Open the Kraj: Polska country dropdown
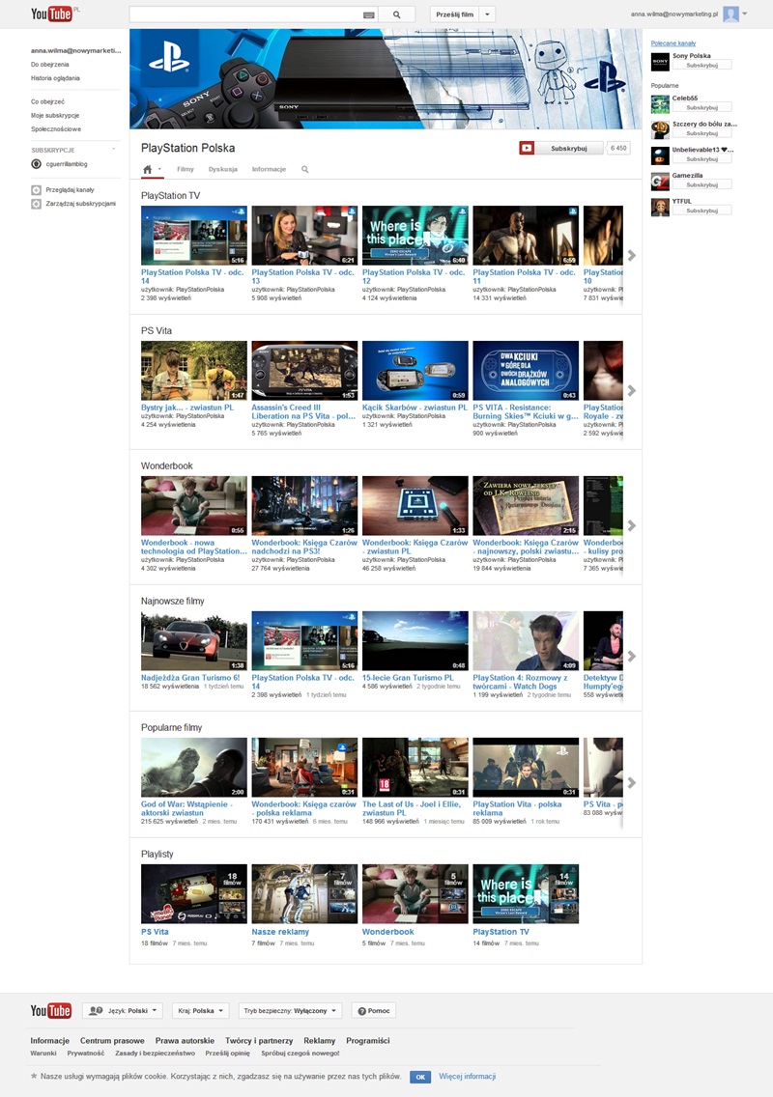Screen dimensions: 773x1097 [199, 1010]
